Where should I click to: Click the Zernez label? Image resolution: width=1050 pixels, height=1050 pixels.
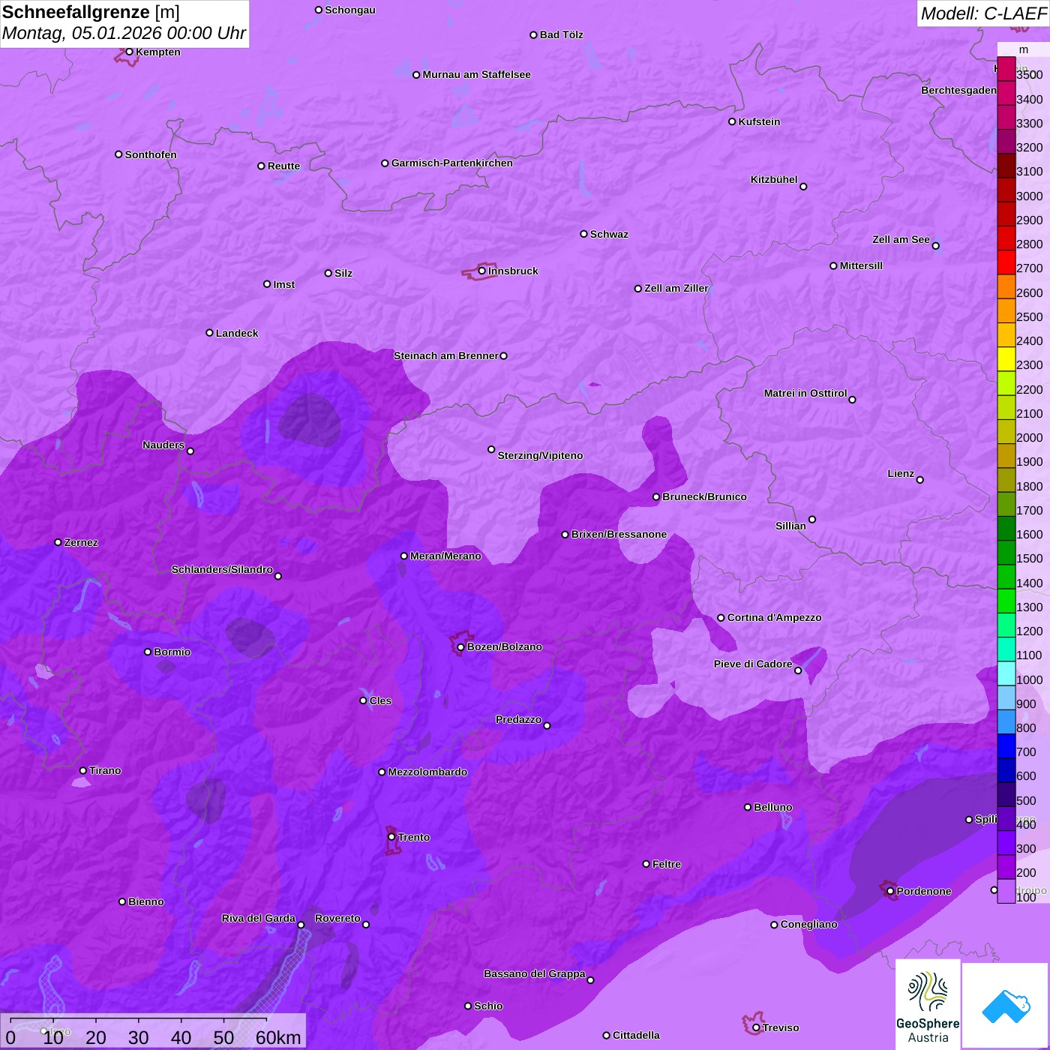(x=81, y=542)
